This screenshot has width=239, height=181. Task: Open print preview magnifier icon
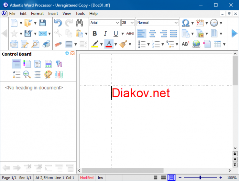[x=36, y=44]
